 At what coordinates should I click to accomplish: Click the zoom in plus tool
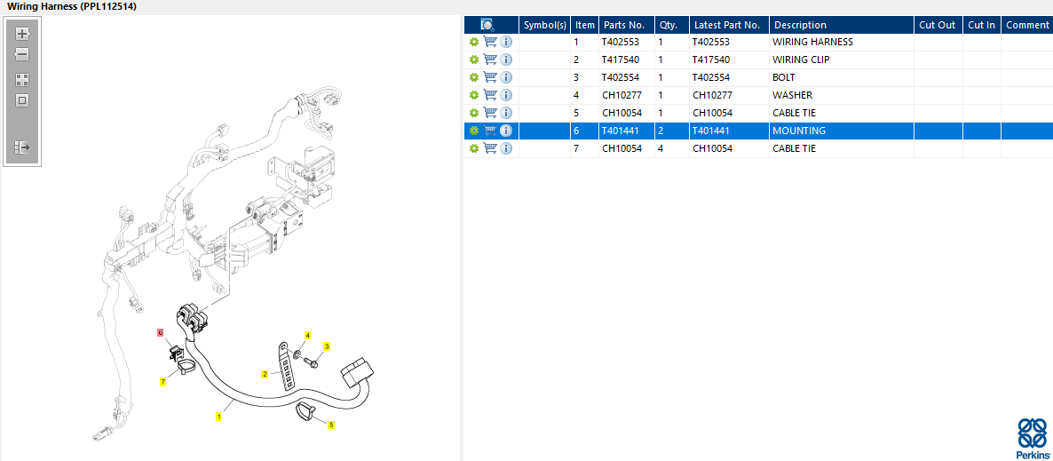(22, 34)
